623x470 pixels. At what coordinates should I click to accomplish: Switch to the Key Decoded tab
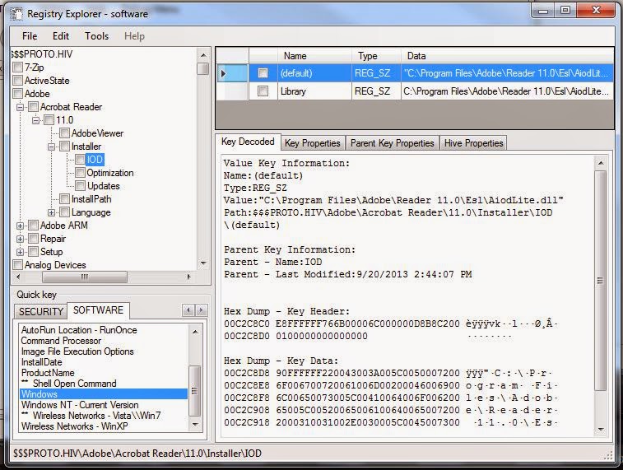(x=248, y=142)
